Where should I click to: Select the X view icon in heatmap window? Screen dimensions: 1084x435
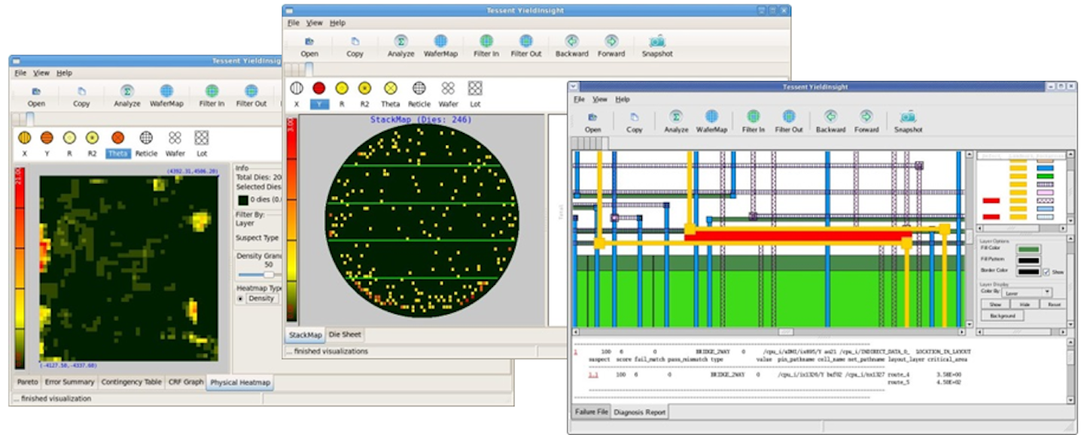click(x=24, y=137)
